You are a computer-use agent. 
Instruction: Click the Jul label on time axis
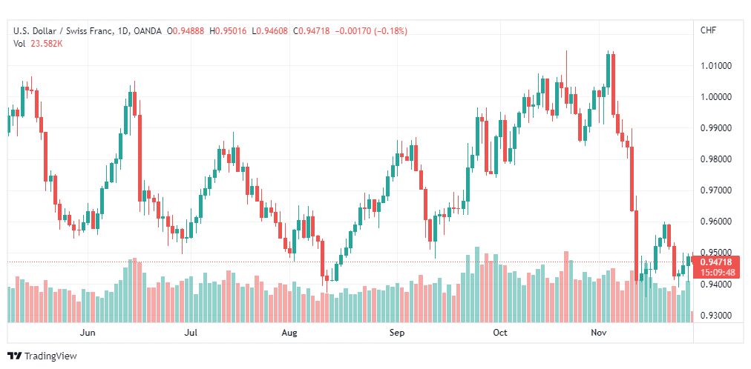(191, 333)
